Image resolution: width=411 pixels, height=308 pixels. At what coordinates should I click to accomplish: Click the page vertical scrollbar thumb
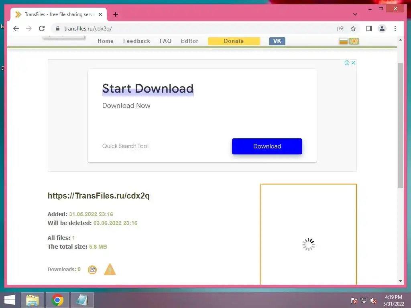400,126
